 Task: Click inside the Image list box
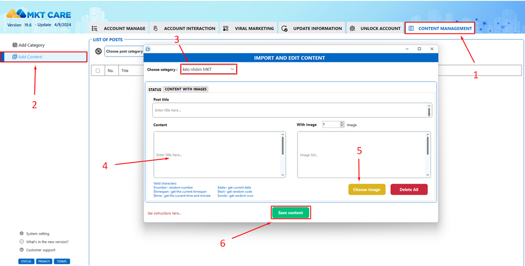pyautogui.click(x=362, y=155)
